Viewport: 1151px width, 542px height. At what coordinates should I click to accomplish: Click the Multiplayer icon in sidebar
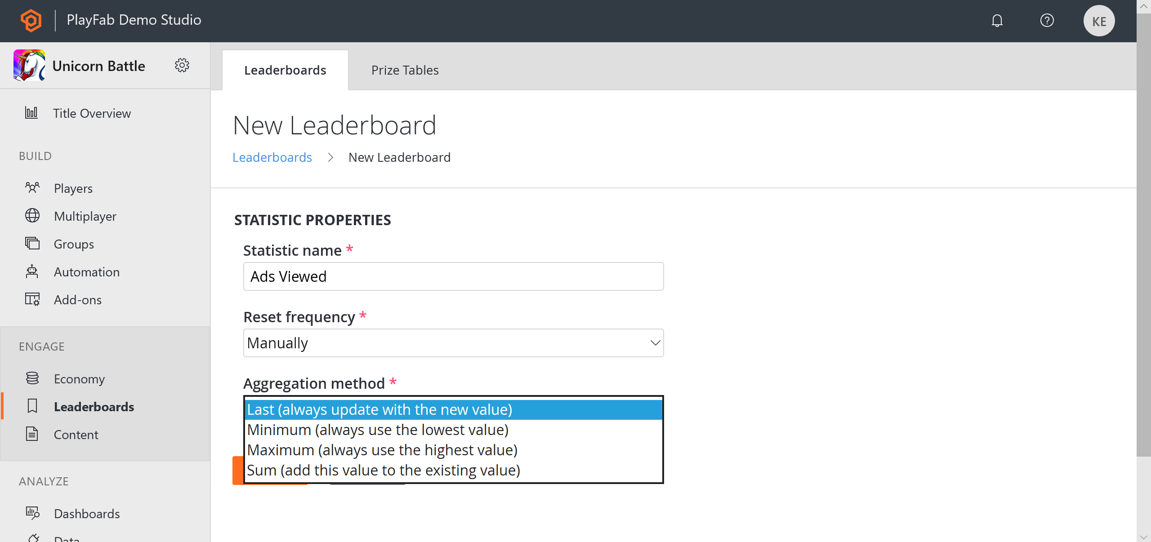click(32, 216)
